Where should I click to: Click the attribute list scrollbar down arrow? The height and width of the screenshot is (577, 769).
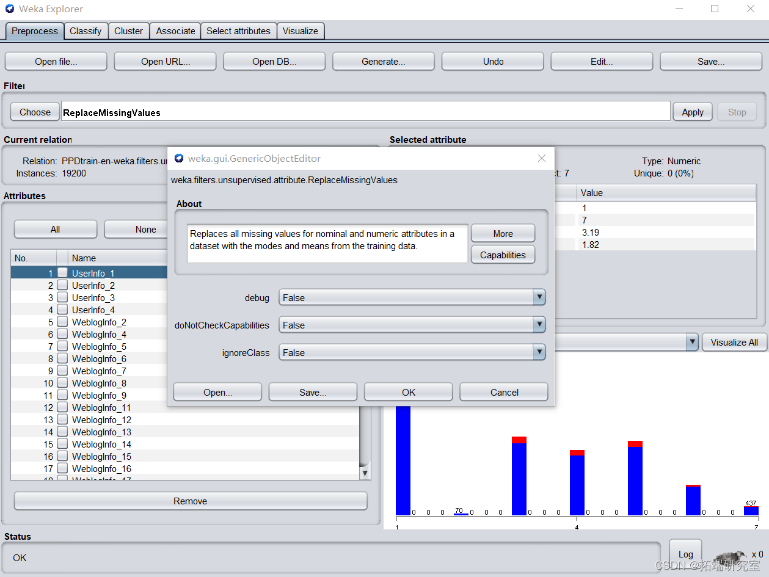[x=365, y=473]
